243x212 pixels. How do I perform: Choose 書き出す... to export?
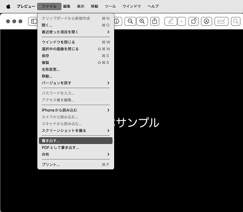[x=76, y=141]
